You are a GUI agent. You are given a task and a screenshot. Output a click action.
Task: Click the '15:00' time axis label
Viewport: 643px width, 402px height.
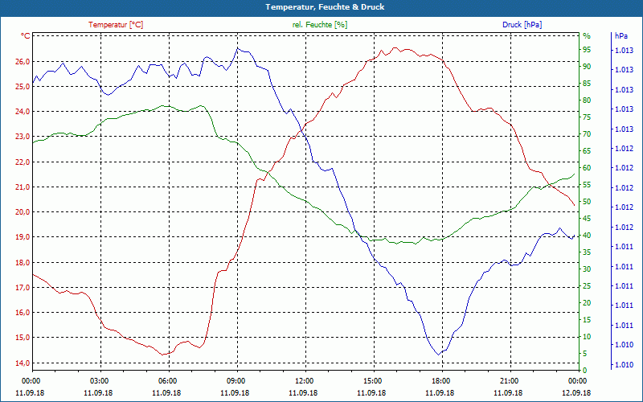(x=372, y=380)
